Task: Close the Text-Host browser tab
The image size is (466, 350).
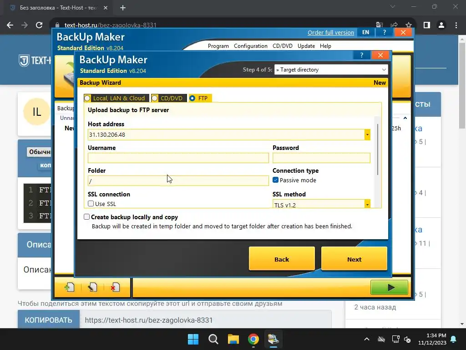Action: pos(106,8)
